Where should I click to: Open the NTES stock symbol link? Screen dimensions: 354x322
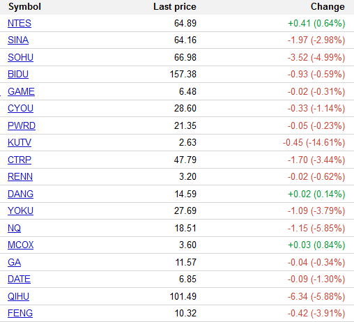coord(20,23)
